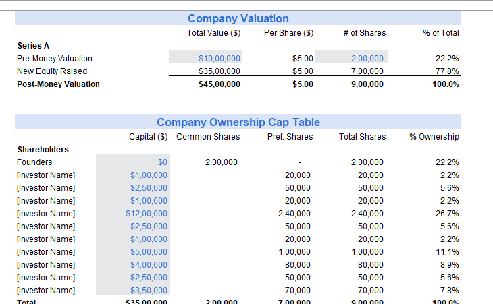Screen dimensions: 493x304
Task: Select the 26.7% ownership cell
Action: (448, 214)
